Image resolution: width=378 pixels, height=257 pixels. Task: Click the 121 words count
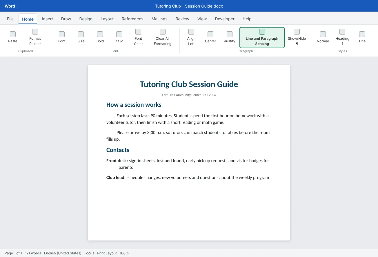click(x=33, y=253)
